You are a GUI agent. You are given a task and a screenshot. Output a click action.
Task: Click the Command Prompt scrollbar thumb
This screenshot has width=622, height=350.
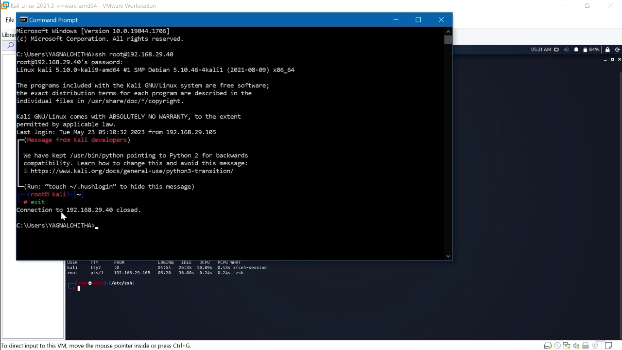click(448, 39)
